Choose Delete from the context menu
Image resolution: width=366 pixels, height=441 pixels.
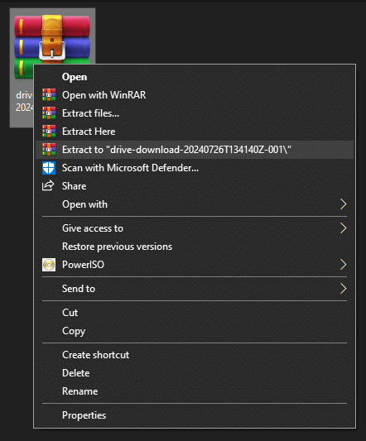(x=195, y=373)
